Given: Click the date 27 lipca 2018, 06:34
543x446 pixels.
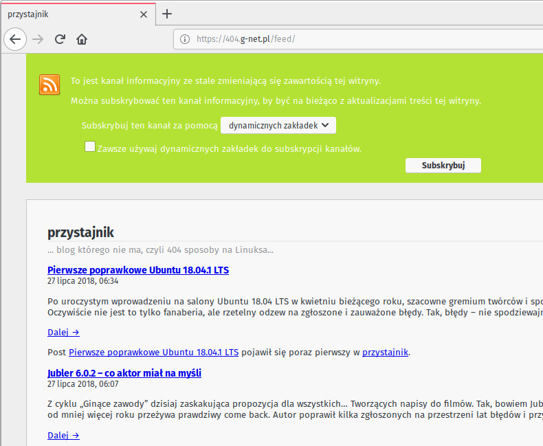Looking at the screenshot, I should click(82, 281).
